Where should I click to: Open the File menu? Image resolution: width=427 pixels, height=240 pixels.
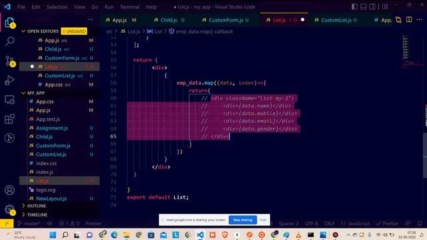[x=21, y=7]
